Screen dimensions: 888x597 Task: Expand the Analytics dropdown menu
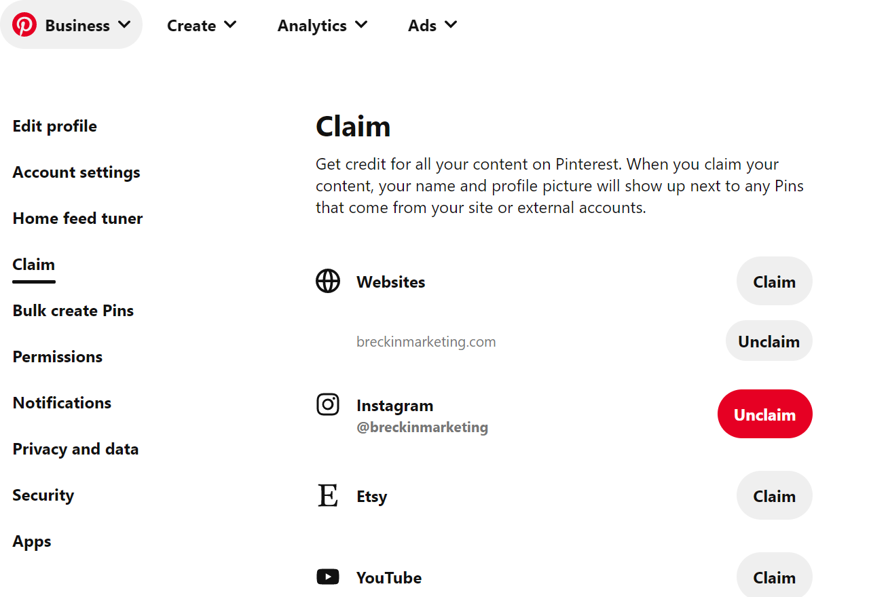coord(322,26)
